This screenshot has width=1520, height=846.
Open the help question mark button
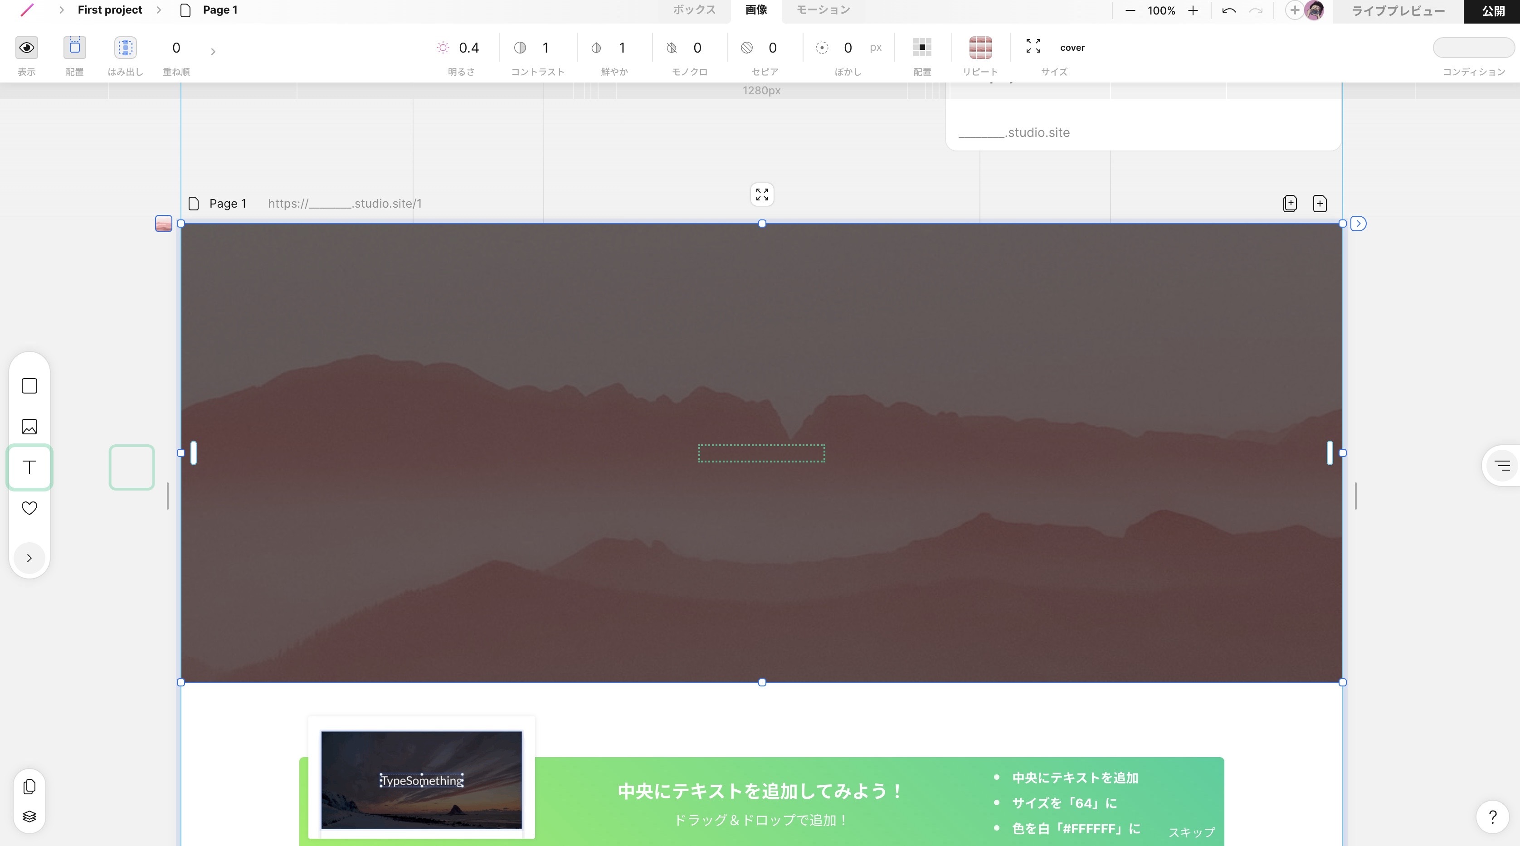point(1492,817)
